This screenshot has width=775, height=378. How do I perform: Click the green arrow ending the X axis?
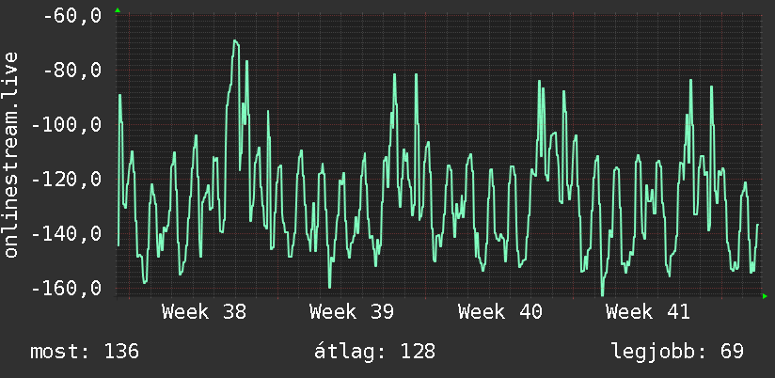(x=765, y=296)
